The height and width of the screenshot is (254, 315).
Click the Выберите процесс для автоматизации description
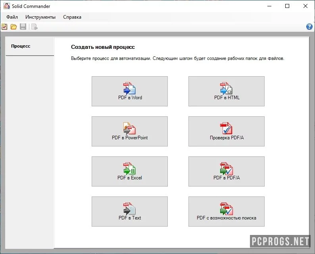[178, 58]
